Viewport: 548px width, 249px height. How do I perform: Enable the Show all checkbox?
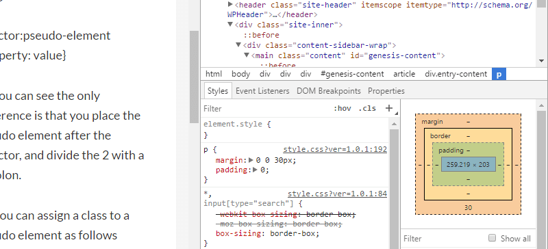(x=492, y=238)
